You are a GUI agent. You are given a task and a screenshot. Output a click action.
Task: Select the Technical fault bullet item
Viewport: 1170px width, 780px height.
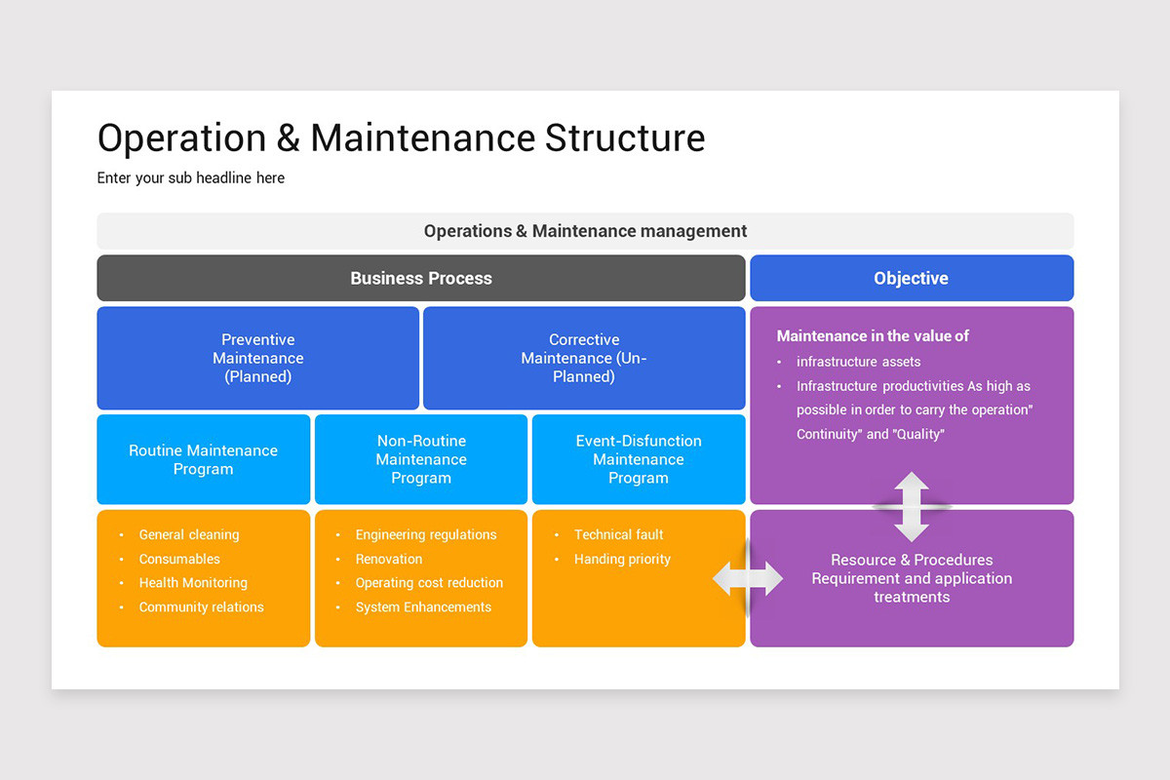(x=621, y=534)
